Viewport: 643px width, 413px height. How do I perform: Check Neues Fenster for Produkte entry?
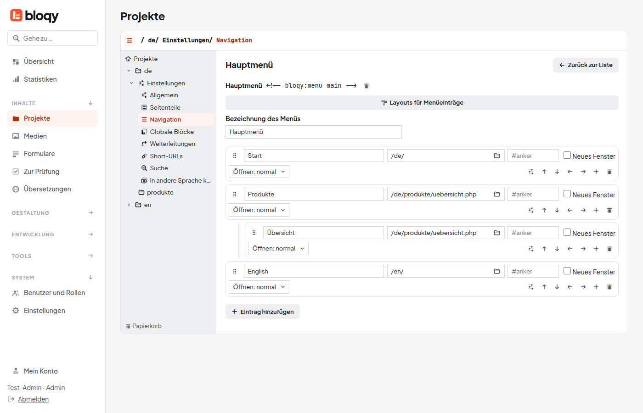point(567,194)
